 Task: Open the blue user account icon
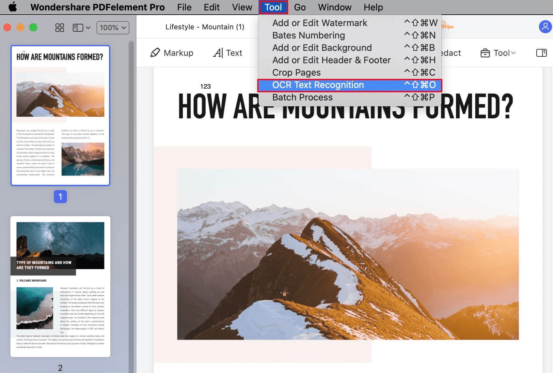tap(545, 27)
